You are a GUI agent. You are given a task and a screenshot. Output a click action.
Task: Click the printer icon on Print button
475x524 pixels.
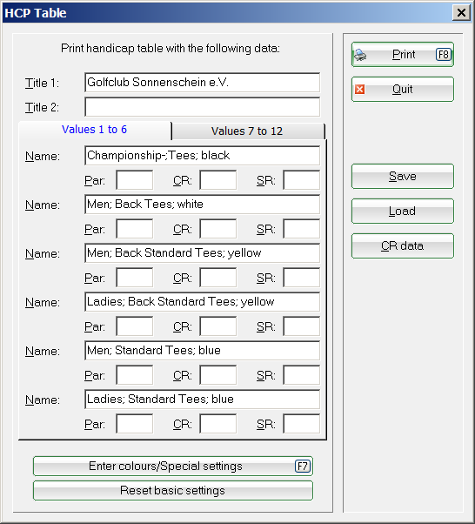(360, 55)
